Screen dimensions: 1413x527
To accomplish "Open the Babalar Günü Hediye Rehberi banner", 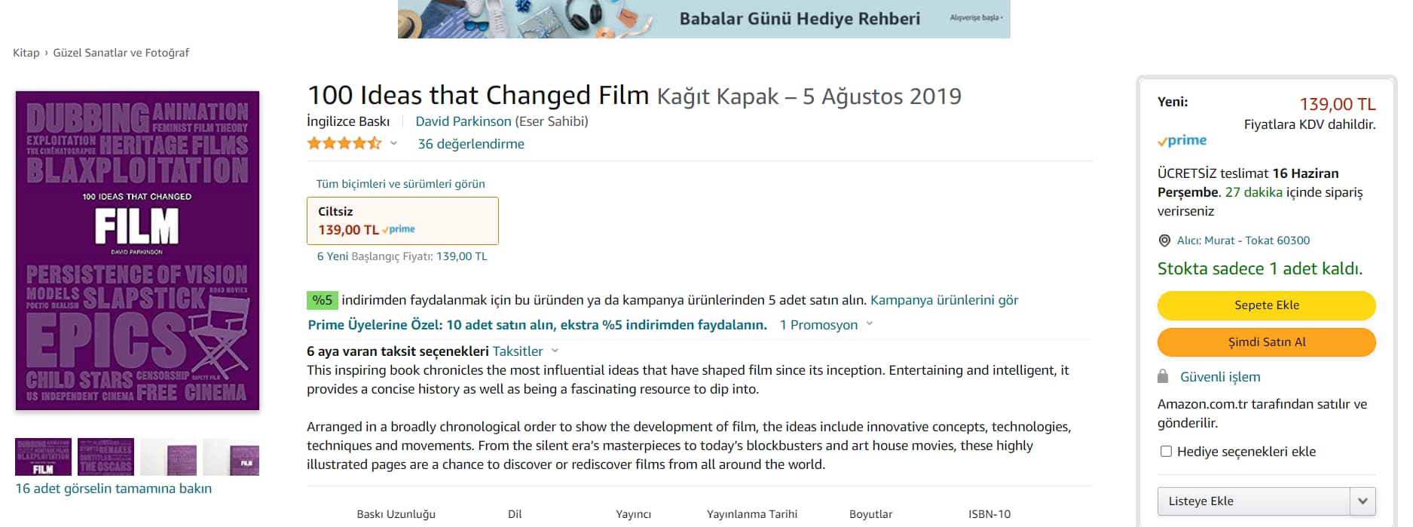I will click(x=704, y=19).
